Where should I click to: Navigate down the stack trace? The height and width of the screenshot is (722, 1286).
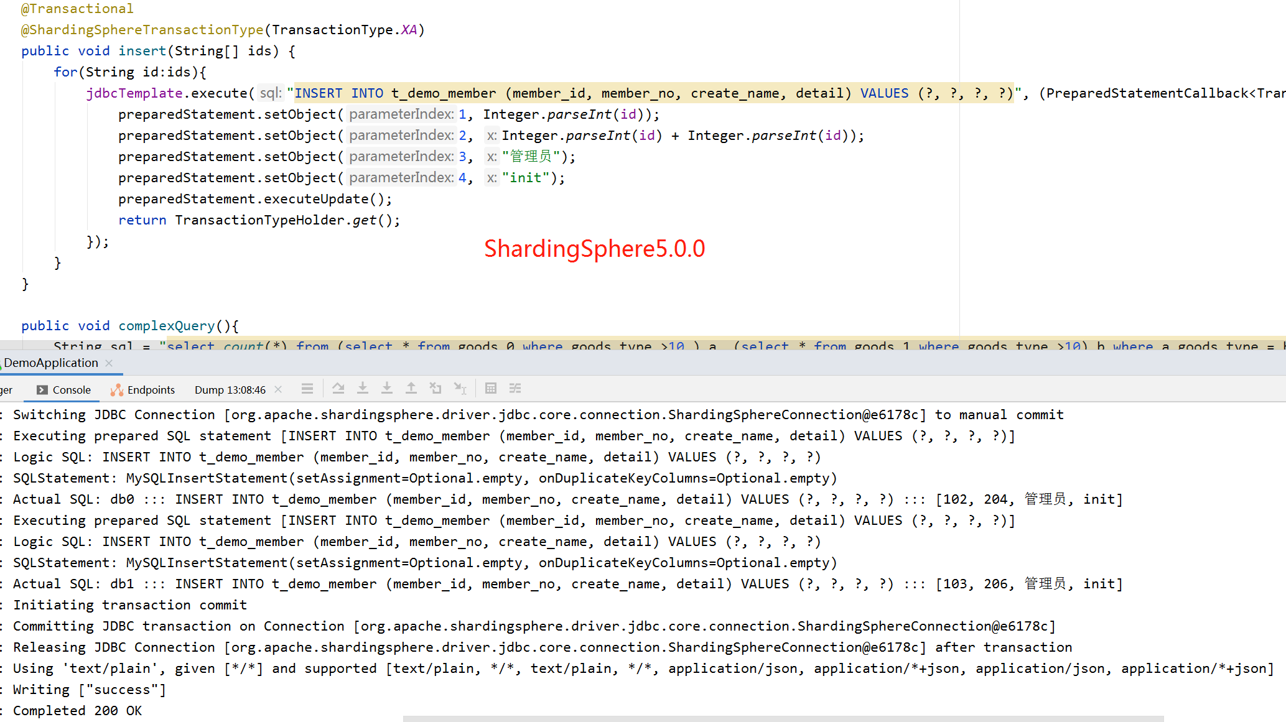coord(363,388)
